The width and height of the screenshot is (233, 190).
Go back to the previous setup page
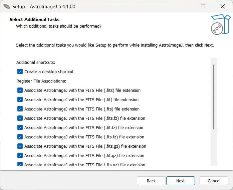(x=151, y=181)
